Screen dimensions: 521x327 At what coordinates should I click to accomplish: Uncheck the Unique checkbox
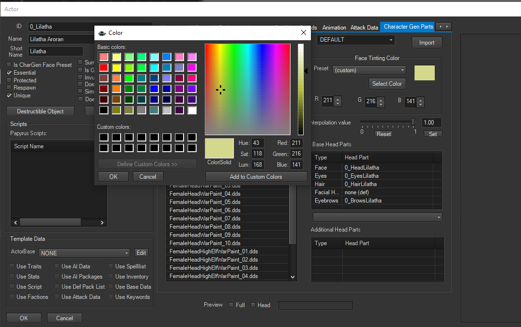9,95
